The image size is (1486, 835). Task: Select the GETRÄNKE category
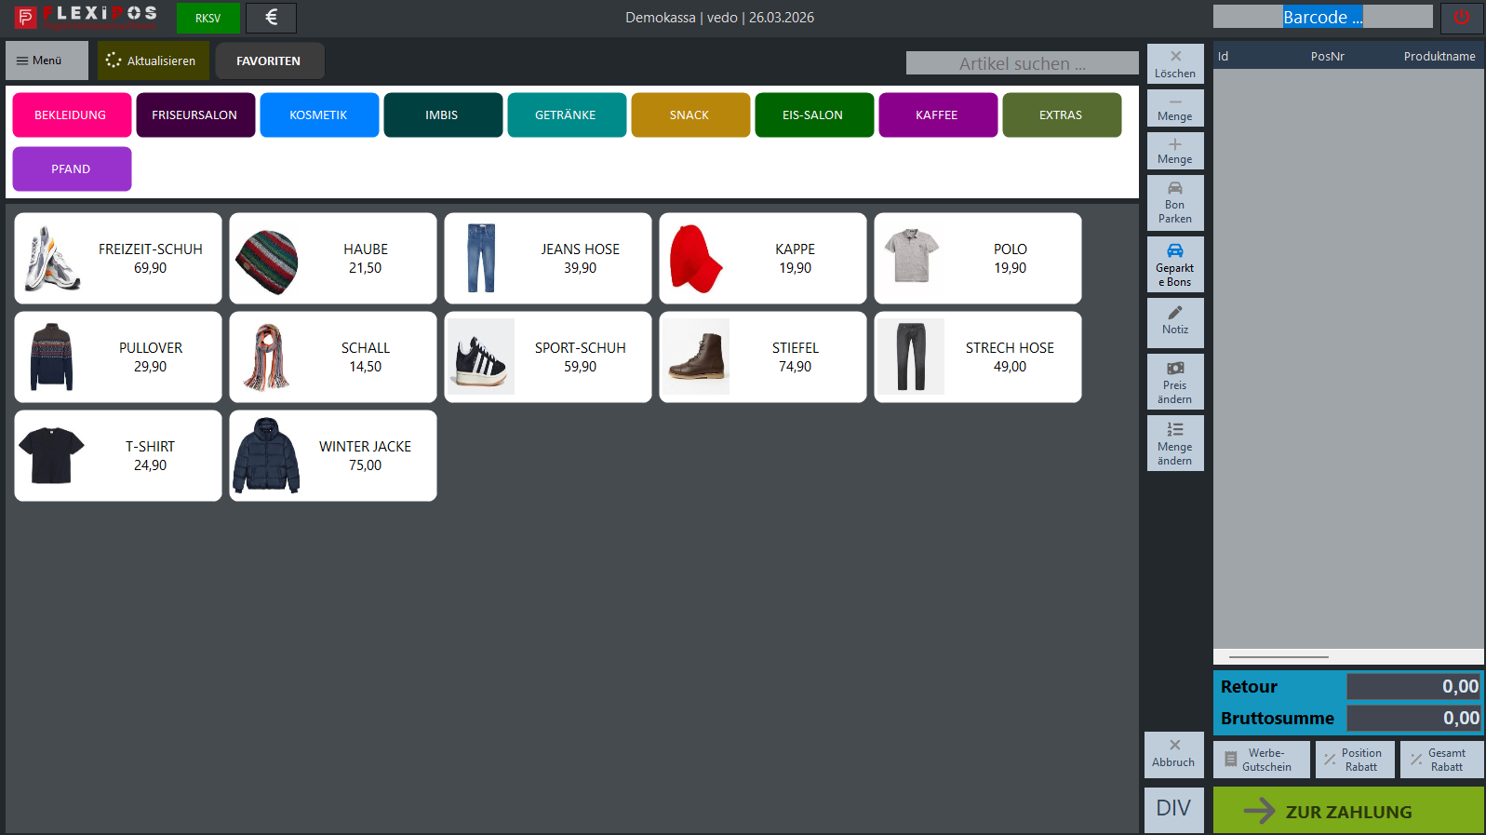[566, 115]
